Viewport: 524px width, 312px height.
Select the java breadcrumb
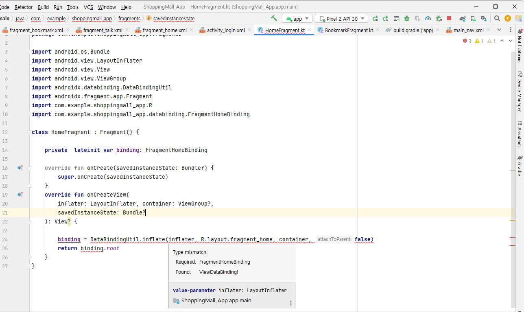click(x=20, y=19)
